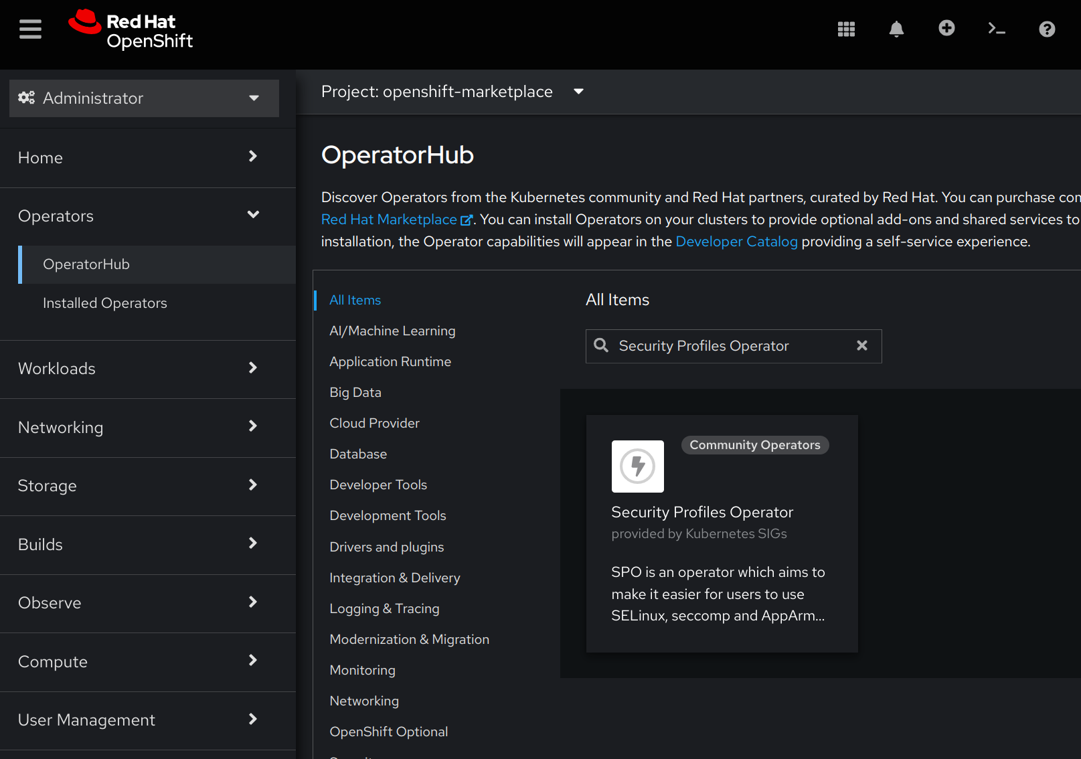Filter by Logging & Tracing category

[x=384, y=608]
